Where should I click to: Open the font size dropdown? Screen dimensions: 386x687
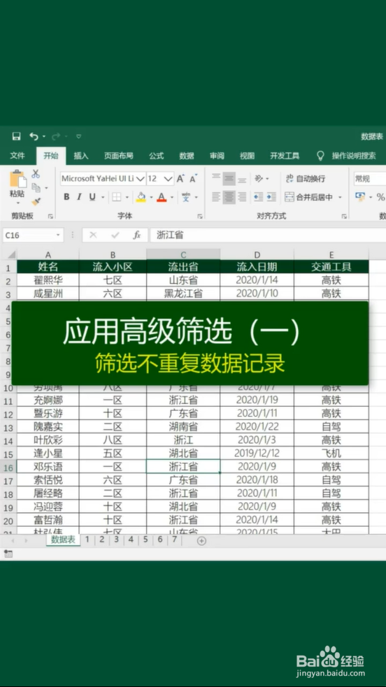169,179
